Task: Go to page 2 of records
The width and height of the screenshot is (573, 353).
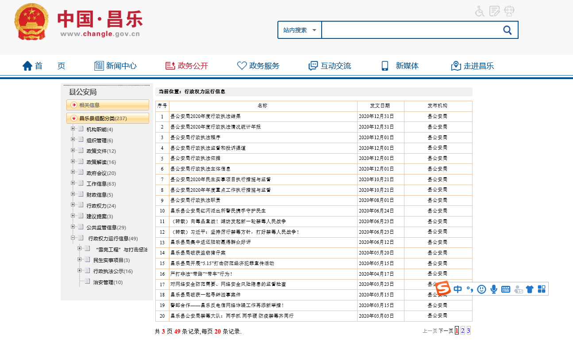Action: (x=462, y=330)
